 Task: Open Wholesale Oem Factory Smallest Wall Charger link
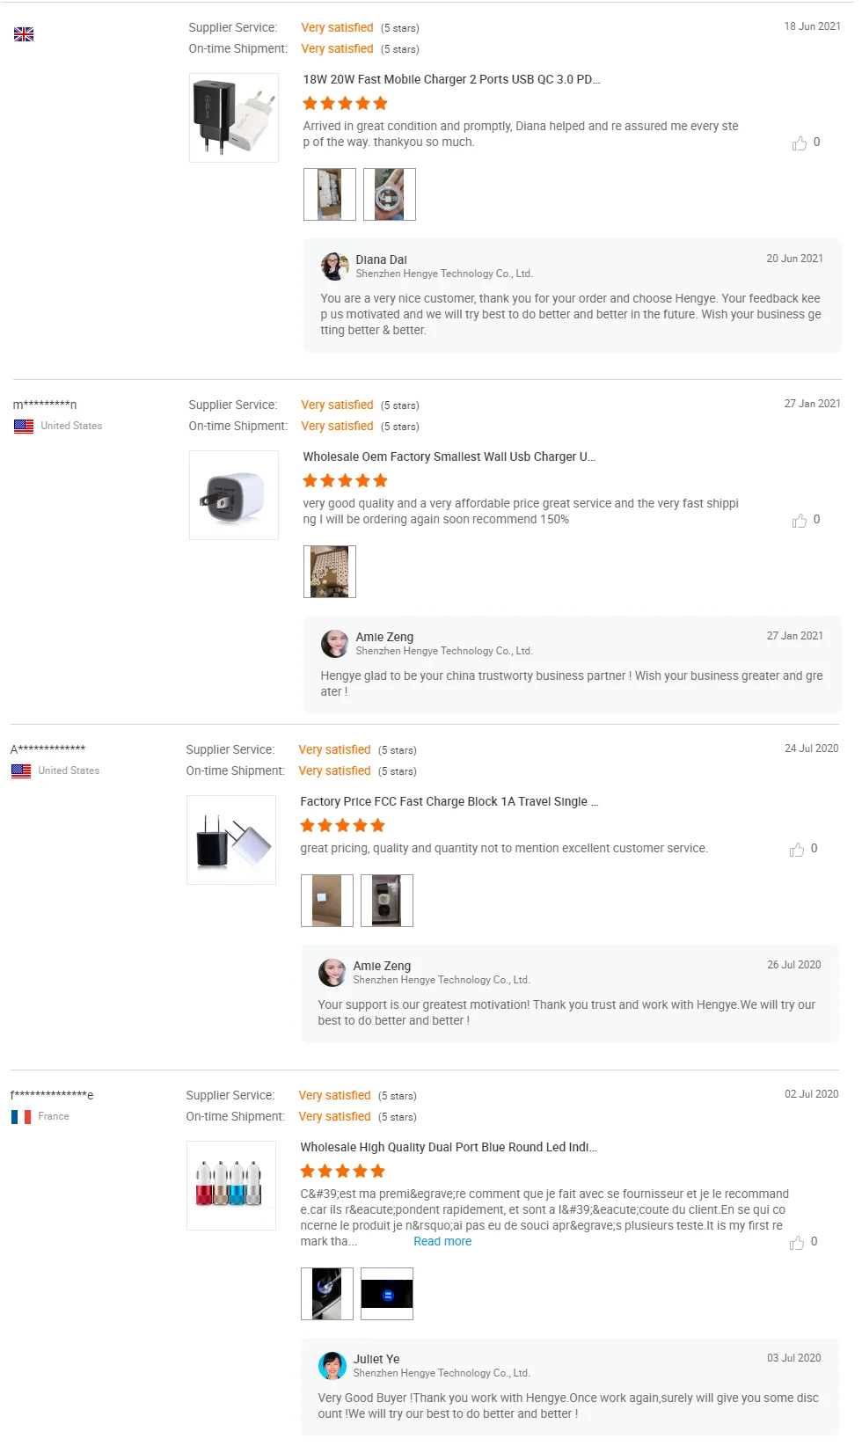pyautogui.click(x=449, y=456)
